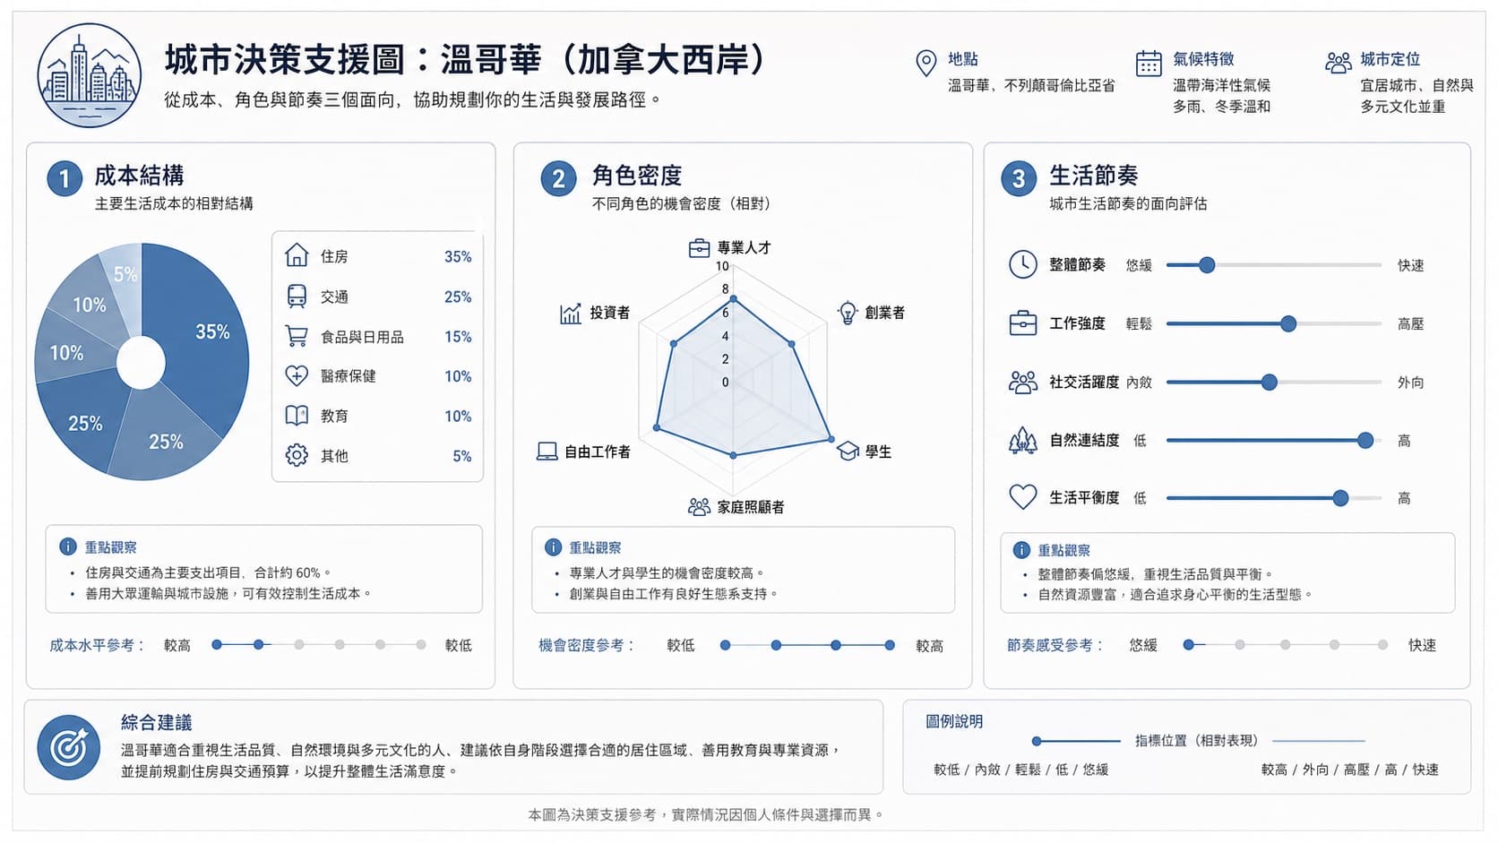Click the calendar icon beside 氣候特徵
This screenshot has width=1498, height=843.
(1149, 63)
